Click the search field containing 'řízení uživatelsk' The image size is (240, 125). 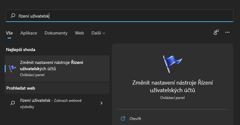coord(120,16)
